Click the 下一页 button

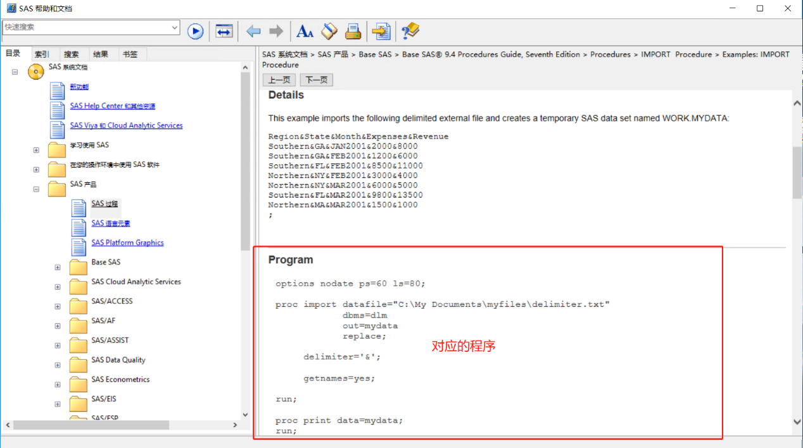[x=316, y=80]
